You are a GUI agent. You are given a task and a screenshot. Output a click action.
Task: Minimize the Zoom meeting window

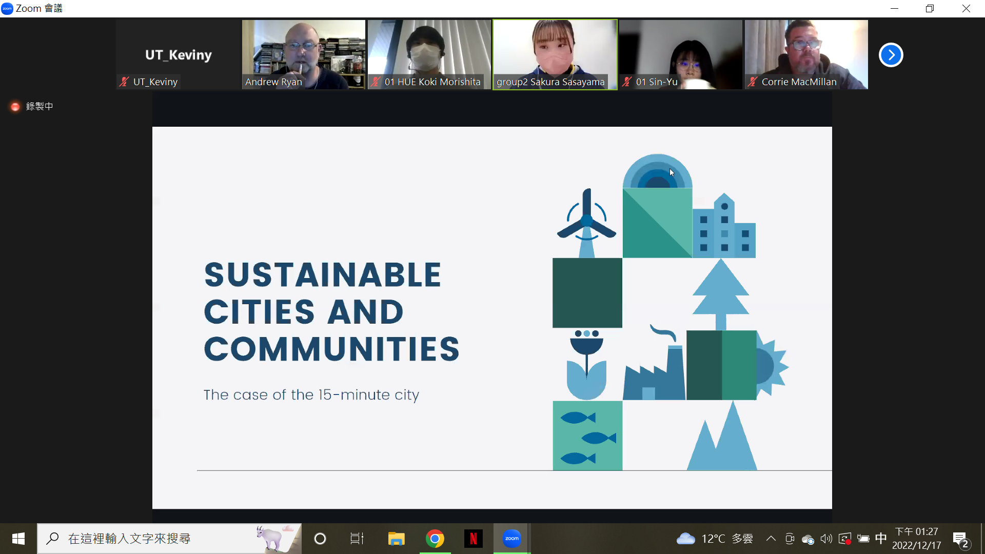click(894, 8)
